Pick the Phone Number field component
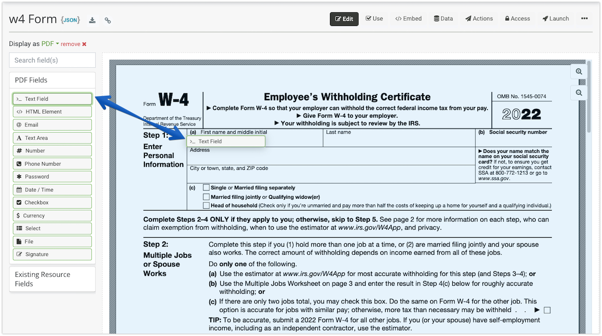602x336 pixels. tap(52, 164)
